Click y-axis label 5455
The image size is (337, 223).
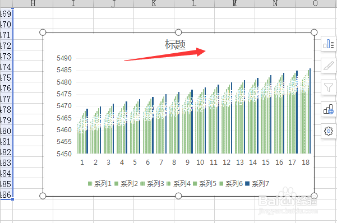(64, 142)
